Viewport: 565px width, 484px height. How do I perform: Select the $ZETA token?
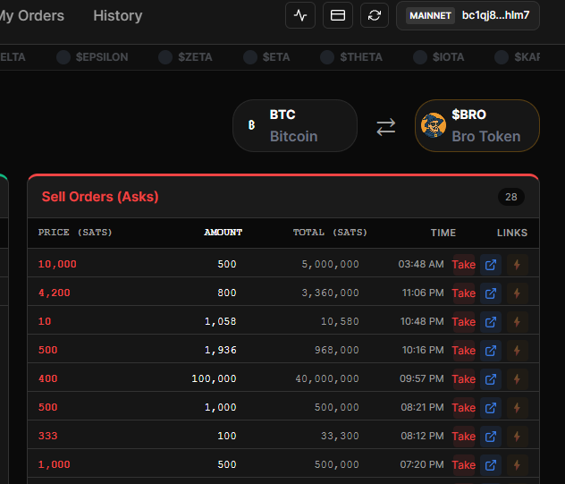[x=185, y=57]
